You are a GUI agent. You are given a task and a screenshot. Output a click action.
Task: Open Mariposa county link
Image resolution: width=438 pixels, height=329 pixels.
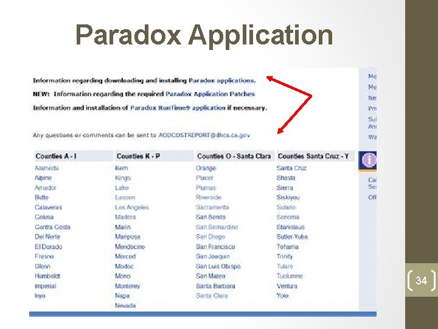(128, 237)
